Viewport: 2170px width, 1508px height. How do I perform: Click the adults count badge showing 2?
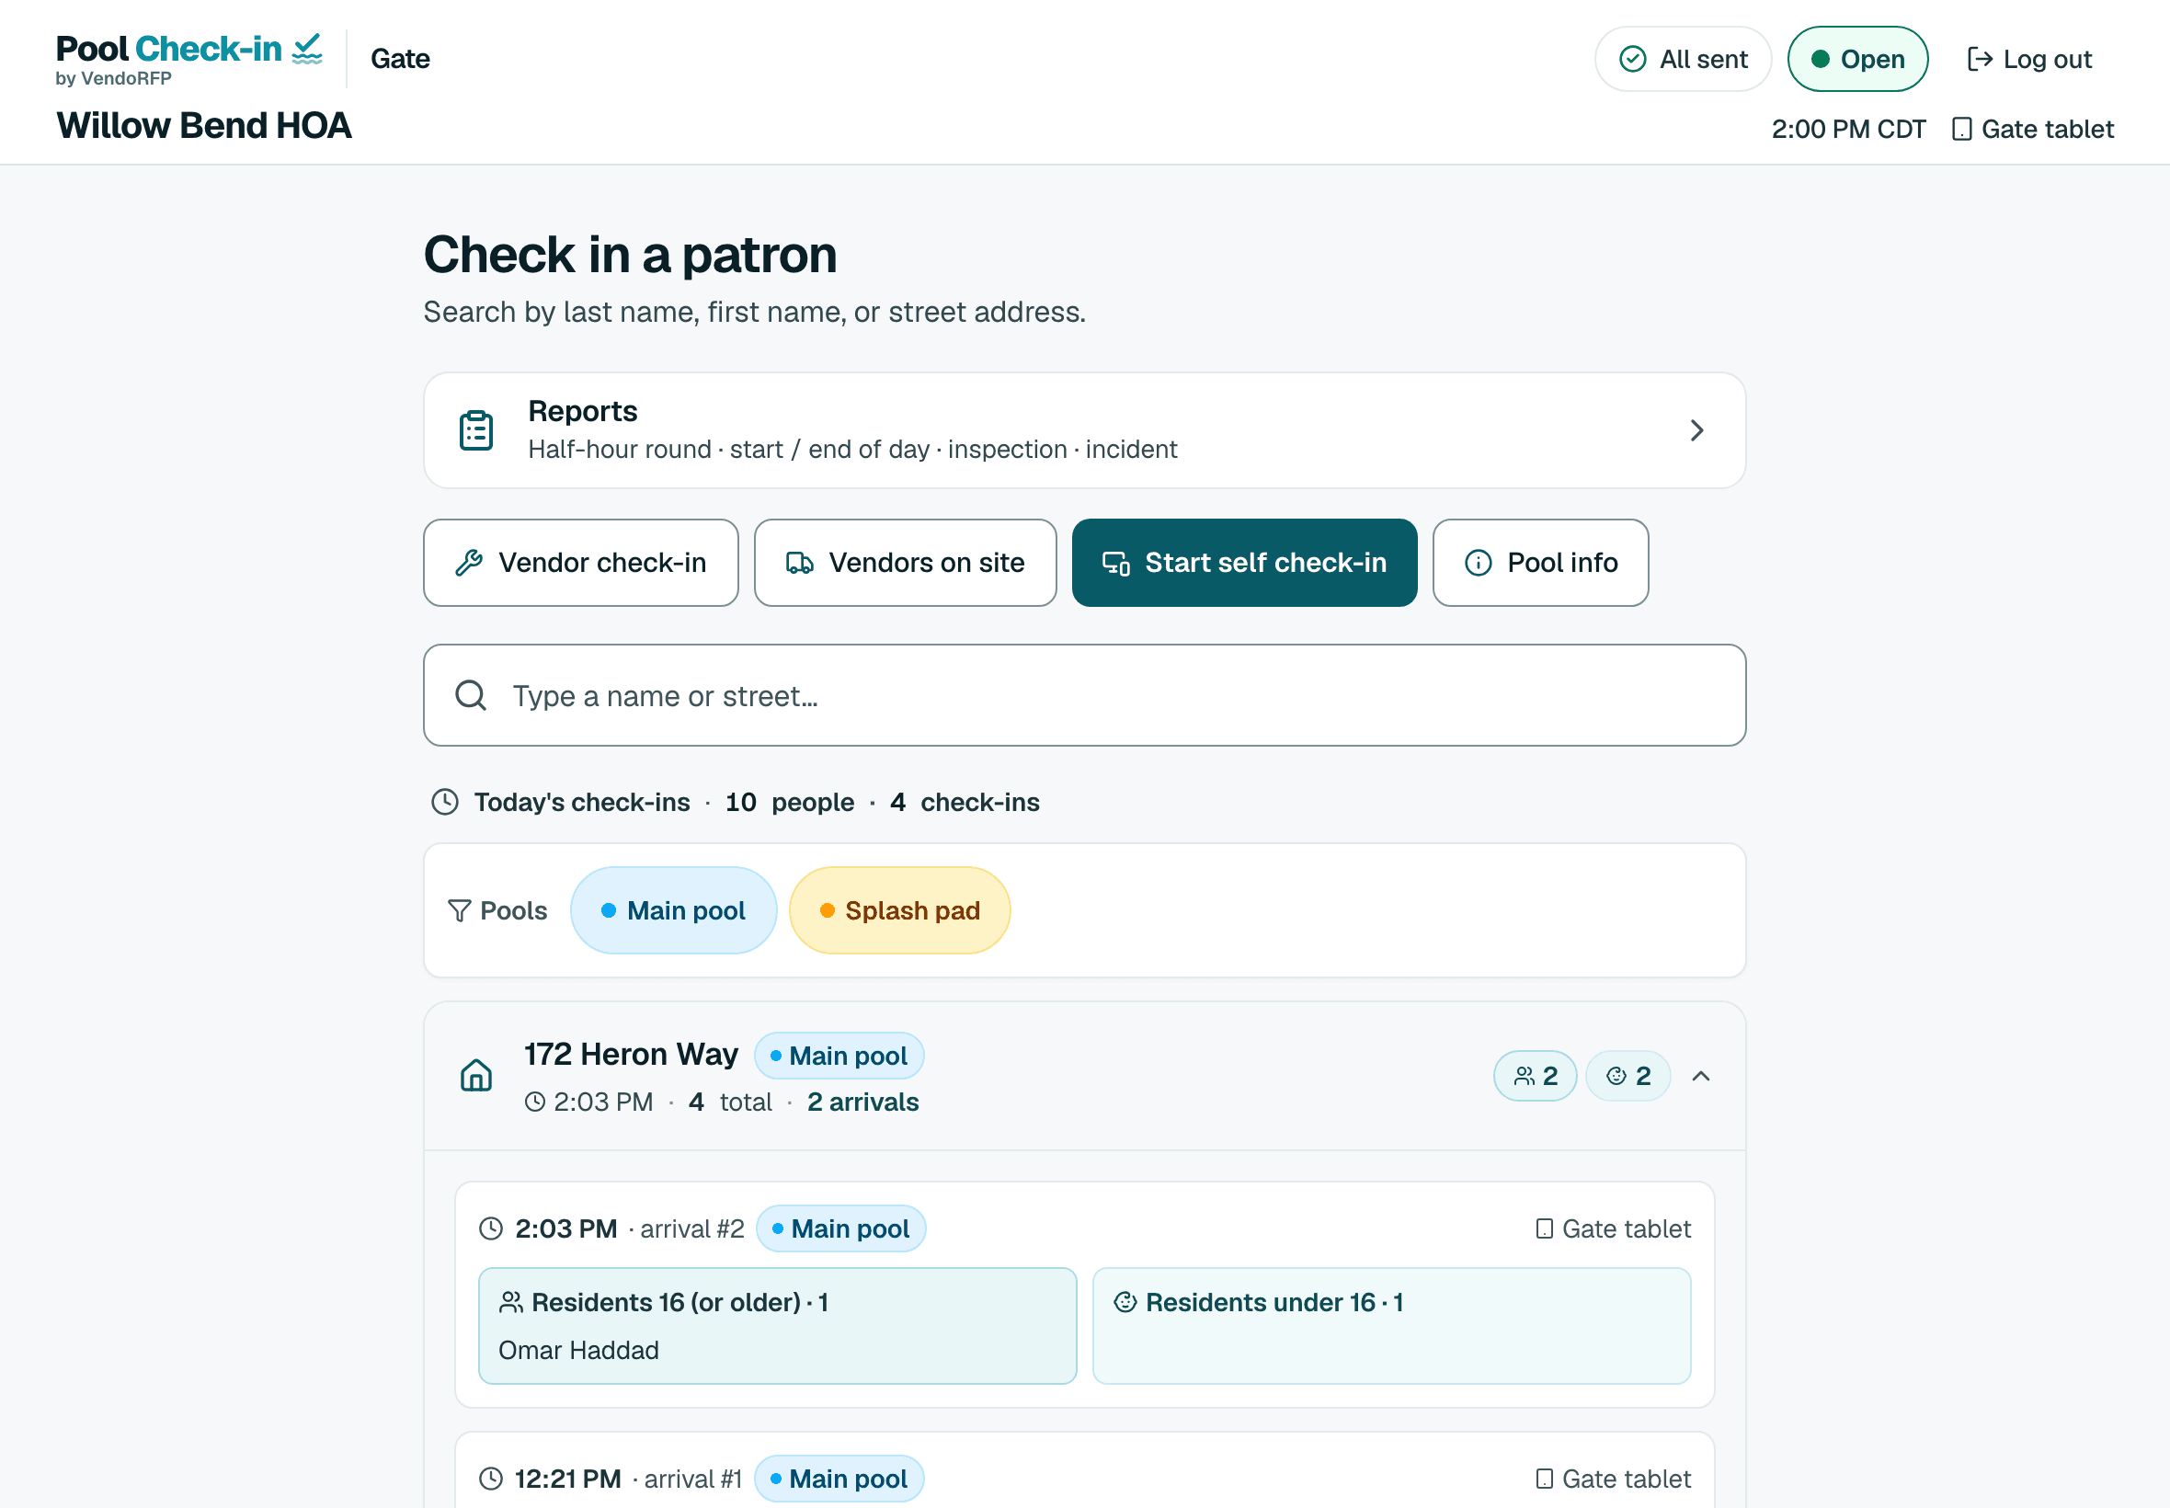[x=1535, y=1076]
